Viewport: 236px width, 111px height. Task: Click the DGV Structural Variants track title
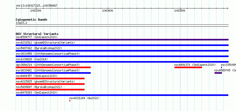pos(37,34)
